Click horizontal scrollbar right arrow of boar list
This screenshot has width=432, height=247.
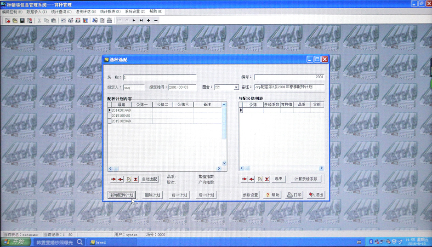322,168
